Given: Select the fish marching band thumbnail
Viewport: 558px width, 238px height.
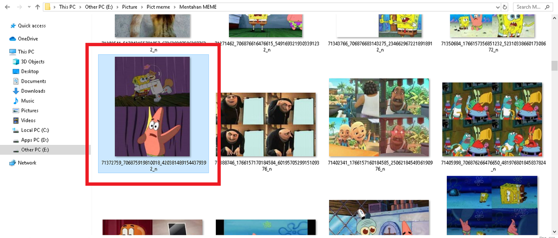Looking at the screenshot, I should tap(492, 120).
